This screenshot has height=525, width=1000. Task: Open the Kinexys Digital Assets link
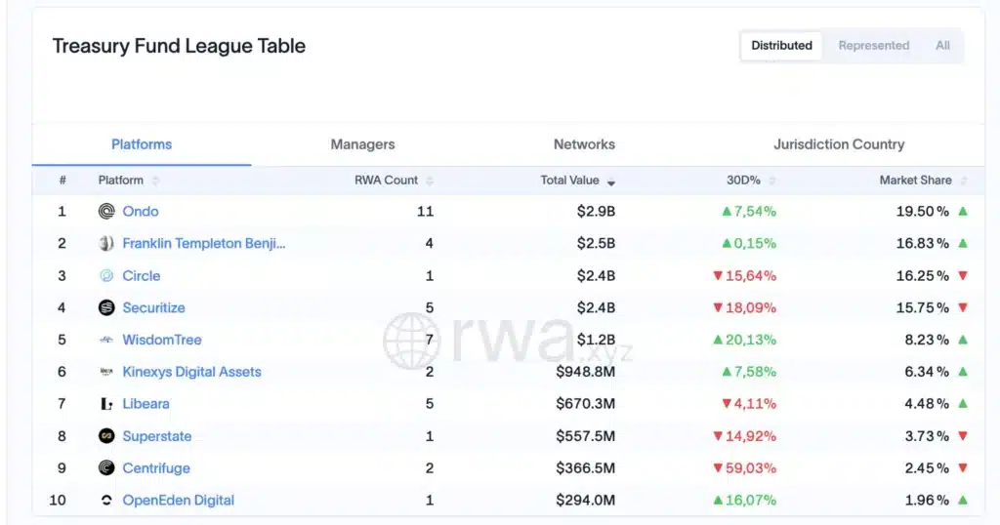(x=192, y=372)
